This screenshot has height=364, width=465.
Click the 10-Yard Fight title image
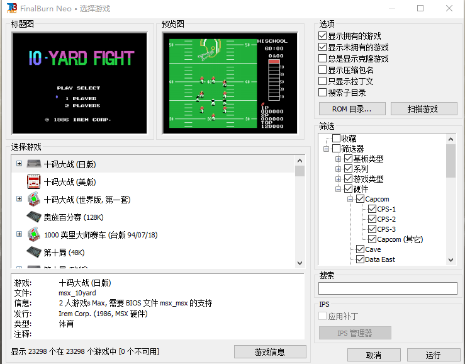click(x=79, y=83)
